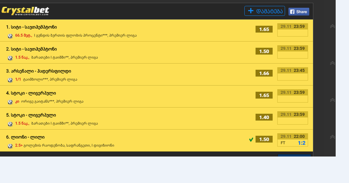The image size is (349, 183).
Task: Click red 1.5 ნაკ. text in row 2
Action: [22, 57]
